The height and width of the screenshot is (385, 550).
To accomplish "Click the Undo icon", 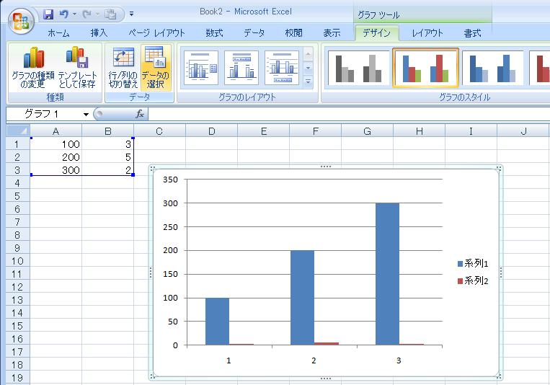I will pos(64,14).
